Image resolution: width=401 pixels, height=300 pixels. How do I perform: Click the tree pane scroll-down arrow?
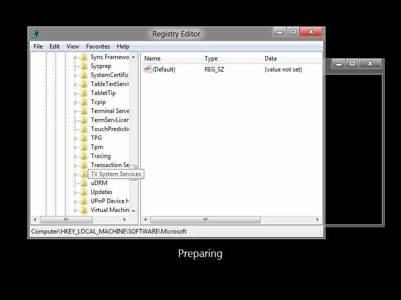point(133,210)
